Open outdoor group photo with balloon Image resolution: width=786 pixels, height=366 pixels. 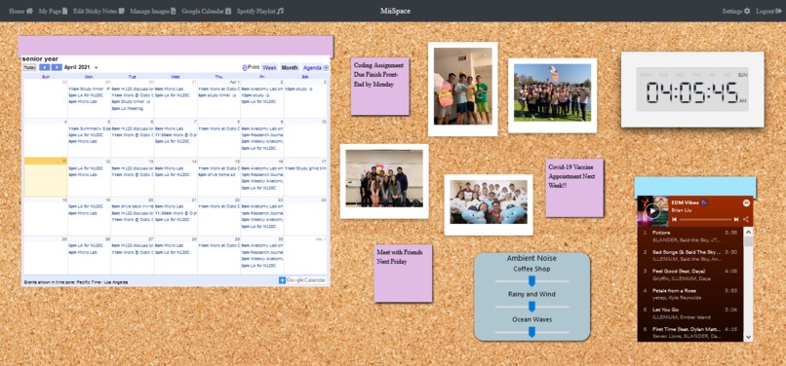point(552,95)
